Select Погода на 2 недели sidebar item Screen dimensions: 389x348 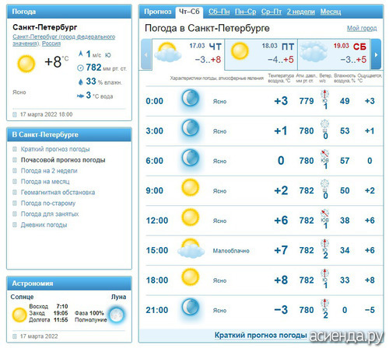tap(49, 171)
